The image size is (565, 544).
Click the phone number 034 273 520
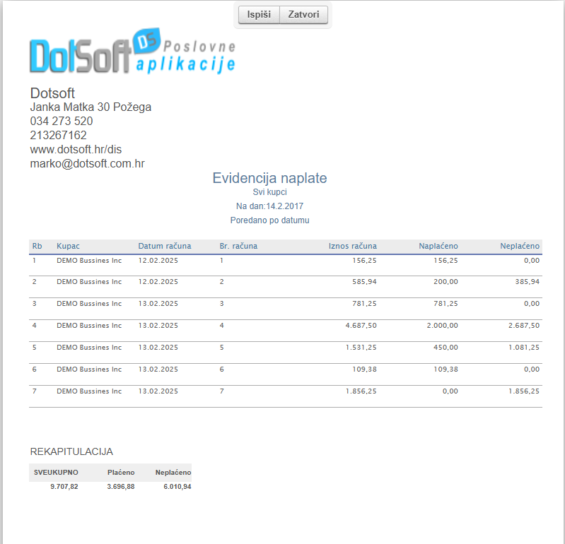pyautogui.click(x=62, y=121)
